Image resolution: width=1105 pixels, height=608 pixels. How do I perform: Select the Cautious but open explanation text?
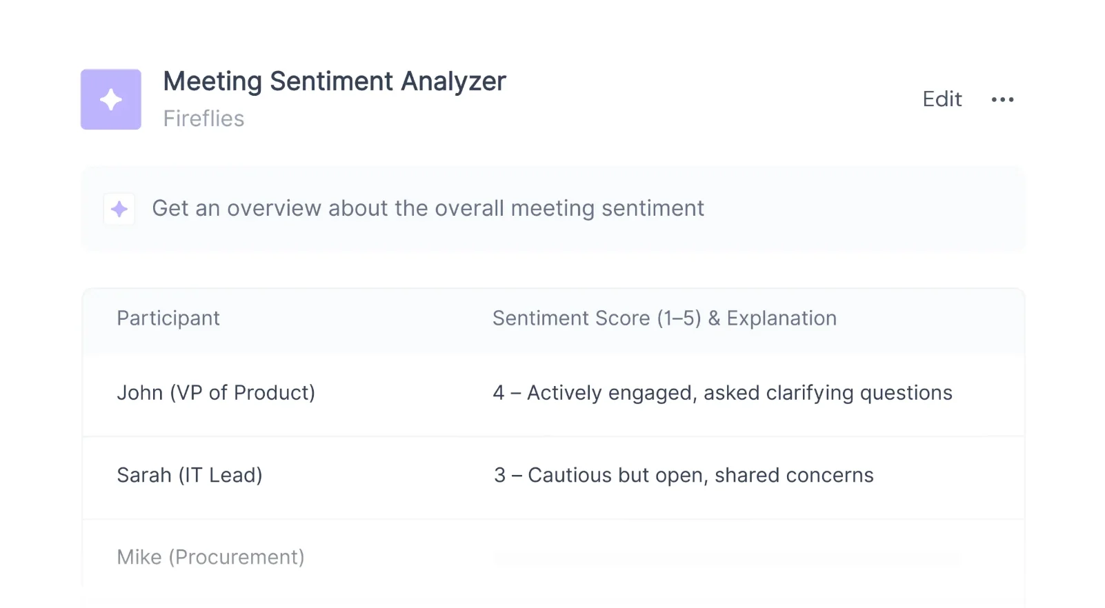(x=701, y=475)
